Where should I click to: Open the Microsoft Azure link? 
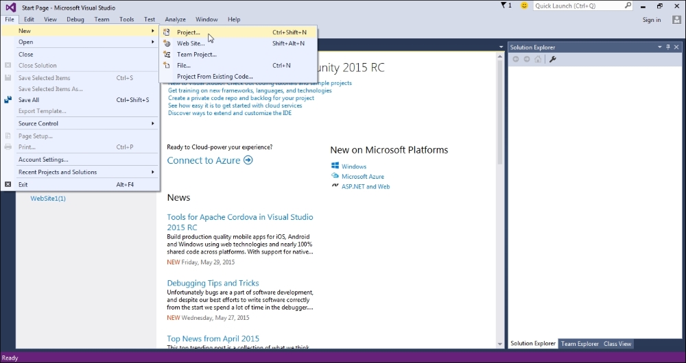pyautogui.click(x=363, y=177)
